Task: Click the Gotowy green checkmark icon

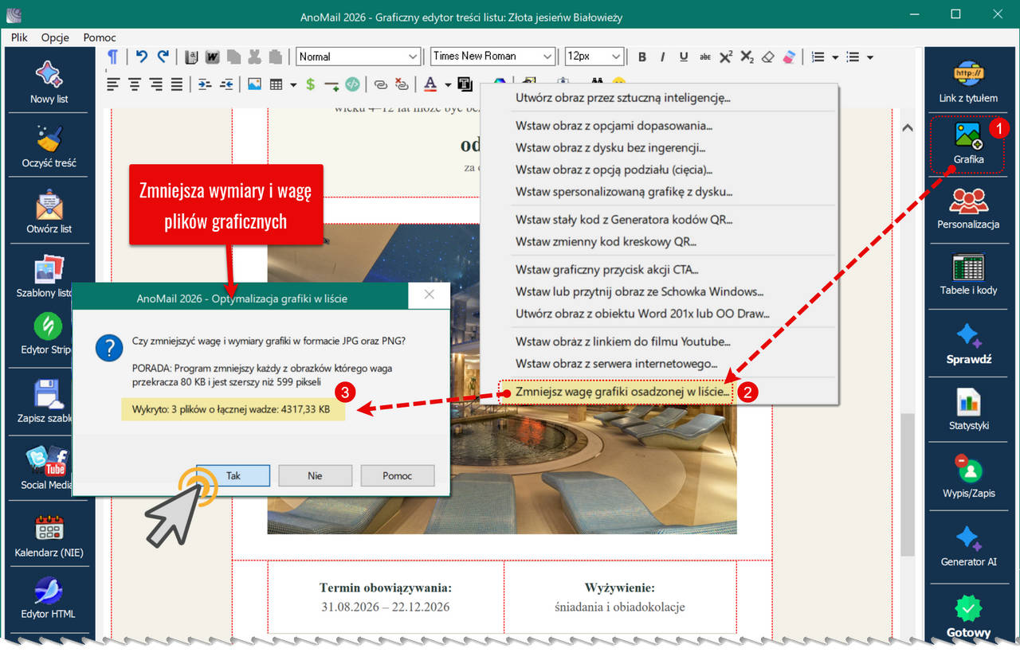Action: coord(968,609)
